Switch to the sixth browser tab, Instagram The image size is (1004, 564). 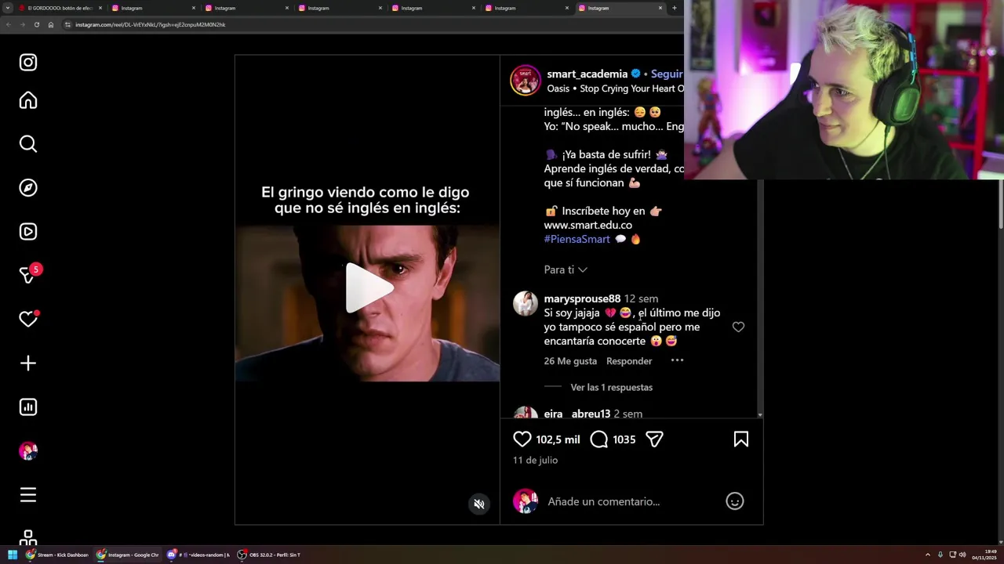pos(526,8)
